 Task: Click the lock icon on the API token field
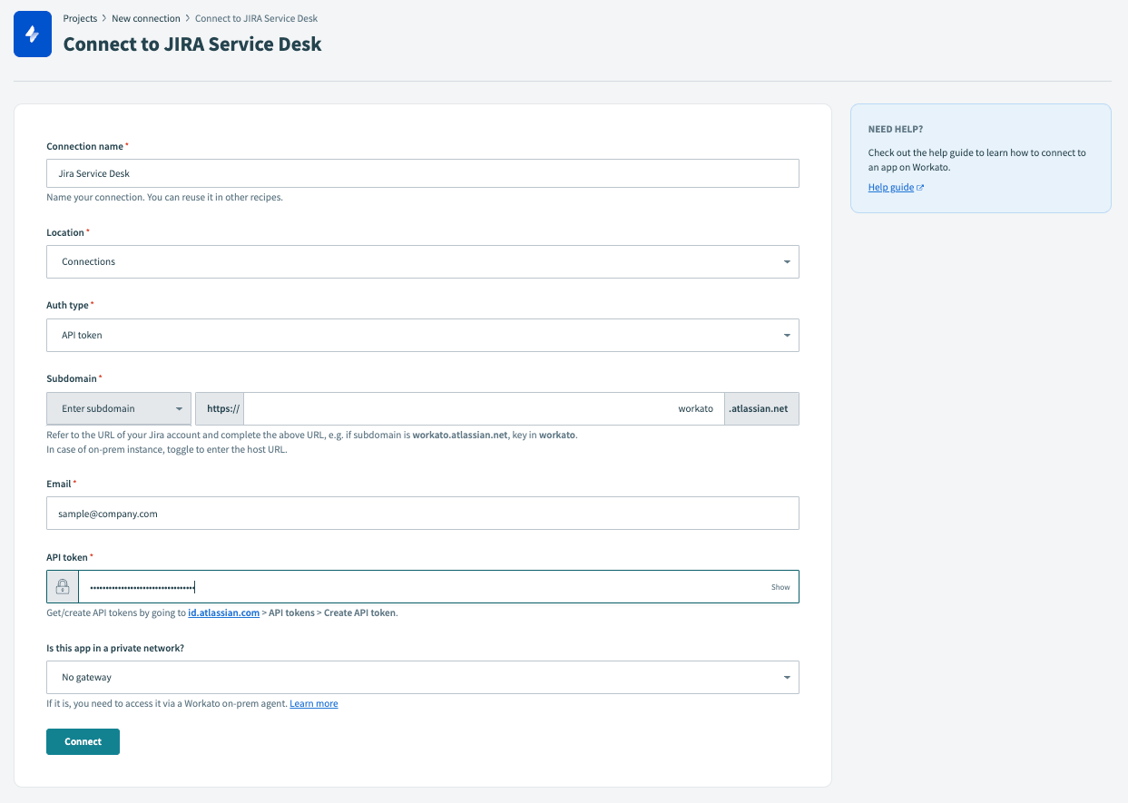(61, 586)
